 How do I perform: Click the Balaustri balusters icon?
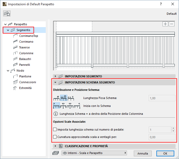coord(15,59)
